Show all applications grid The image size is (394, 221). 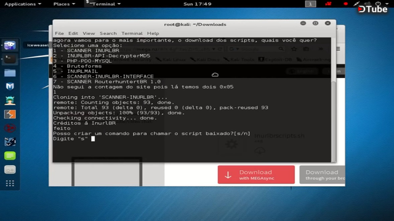point(10,184)
